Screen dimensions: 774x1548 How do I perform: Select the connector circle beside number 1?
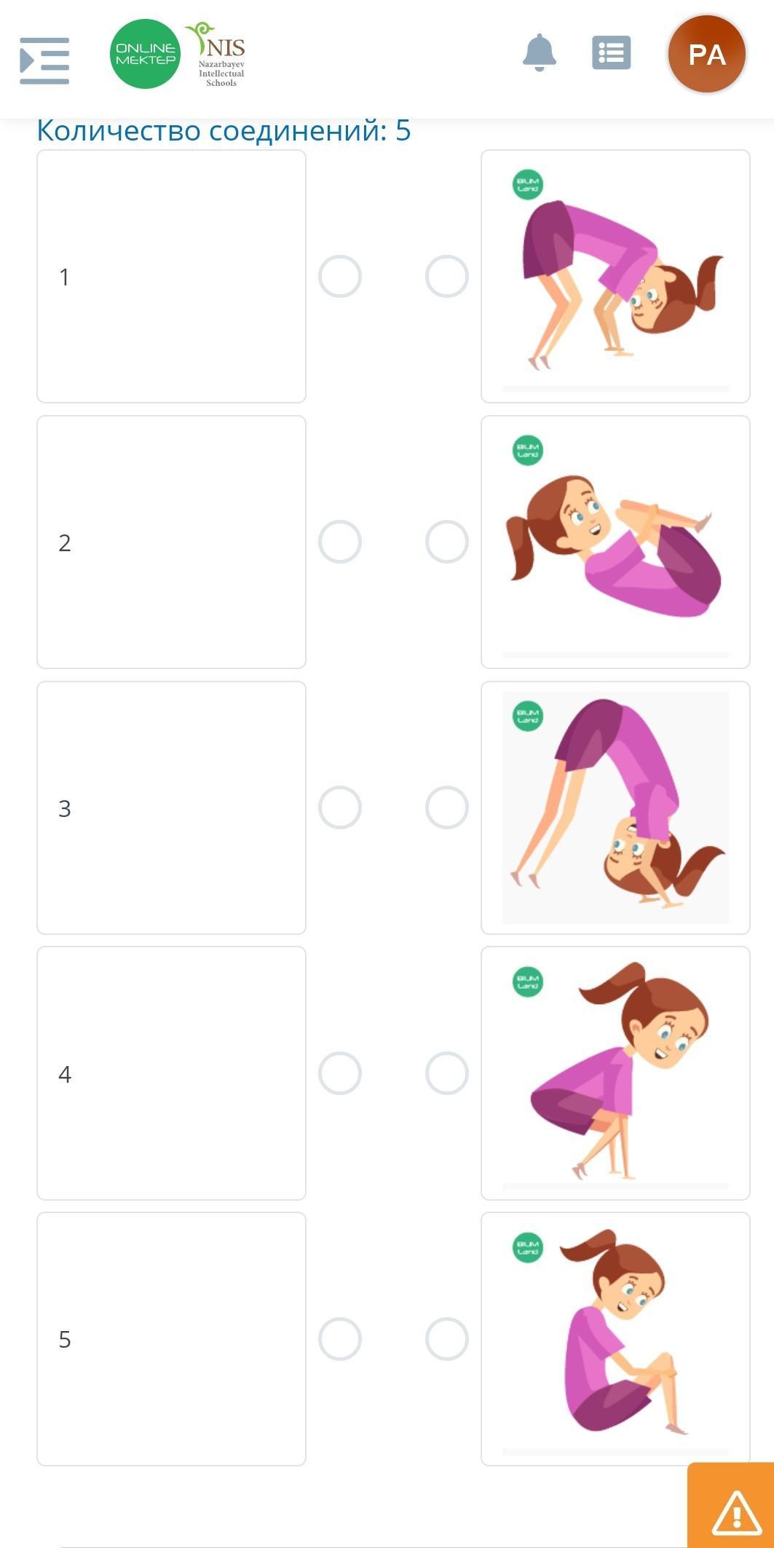(x=340, y=277)
